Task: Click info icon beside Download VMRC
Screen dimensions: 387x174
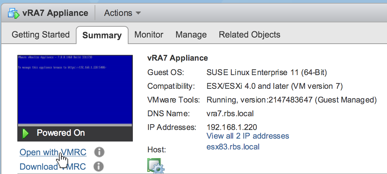Action: click(98, 166)
